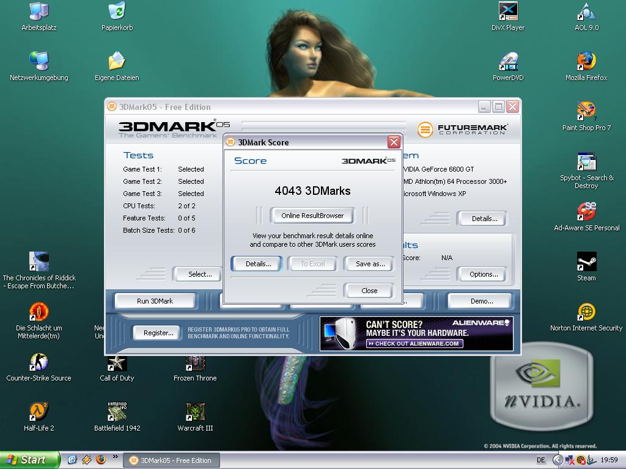Image resolution: width=626 pixels, height=469 pixels.
Task: Expand hidden system tray icons arrow
Action: tap(558, 460)
